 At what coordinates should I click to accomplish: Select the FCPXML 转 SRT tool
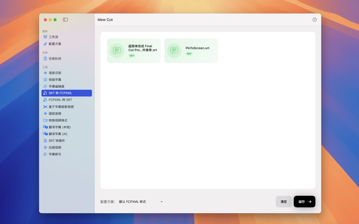pyautogui.click(x=60, y=100)
